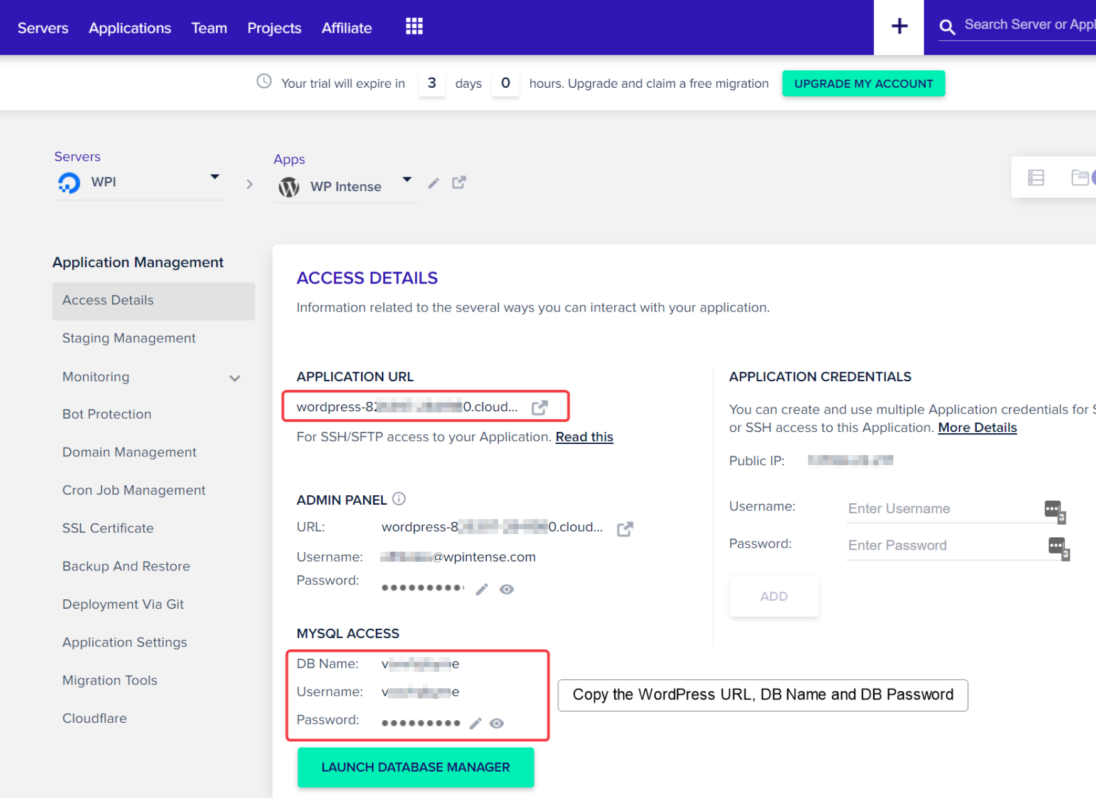Switch to the folder view icon

coord(1080,178)
